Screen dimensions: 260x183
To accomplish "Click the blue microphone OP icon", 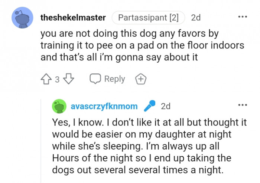I will point(149,106).
